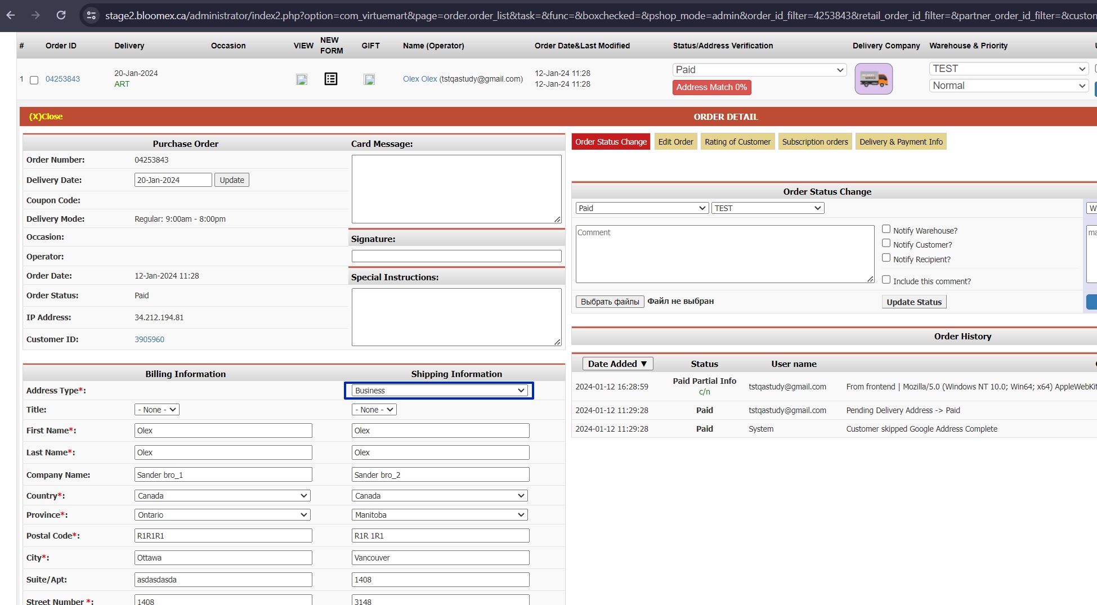Click shipping Suite/Apt 1408 field
The image size is (1097, 605).
coord(441,580)
